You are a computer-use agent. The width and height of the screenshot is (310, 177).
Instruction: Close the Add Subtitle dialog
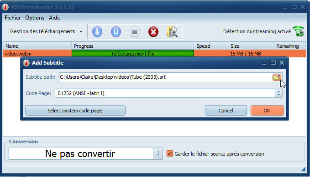282,63
